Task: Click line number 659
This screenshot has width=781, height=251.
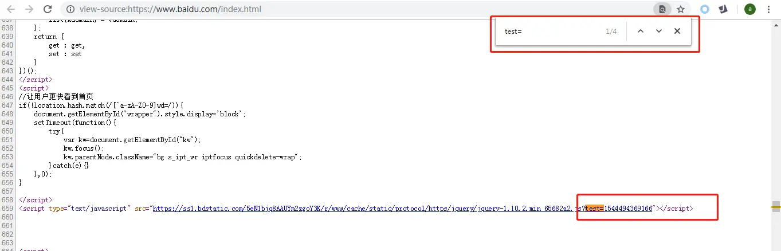Action: tap(7, 209)
